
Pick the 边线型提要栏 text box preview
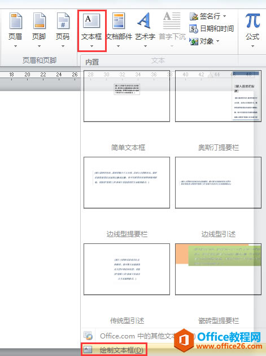pyautogui.click(x=127, y=183)
